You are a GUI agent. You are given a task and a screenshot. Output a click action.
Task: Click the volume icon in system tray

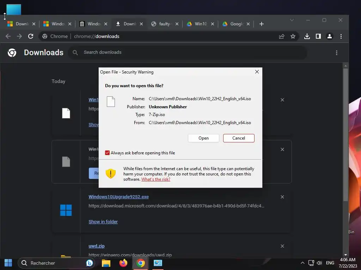319,263
